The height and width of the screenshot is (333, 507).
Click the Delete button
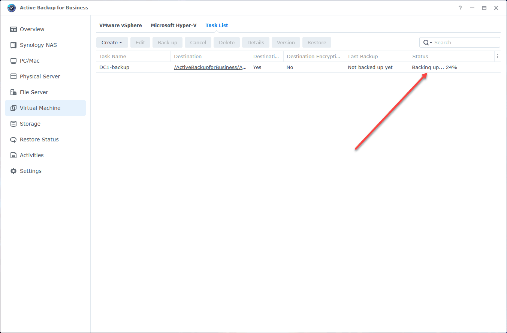(227, 42)
